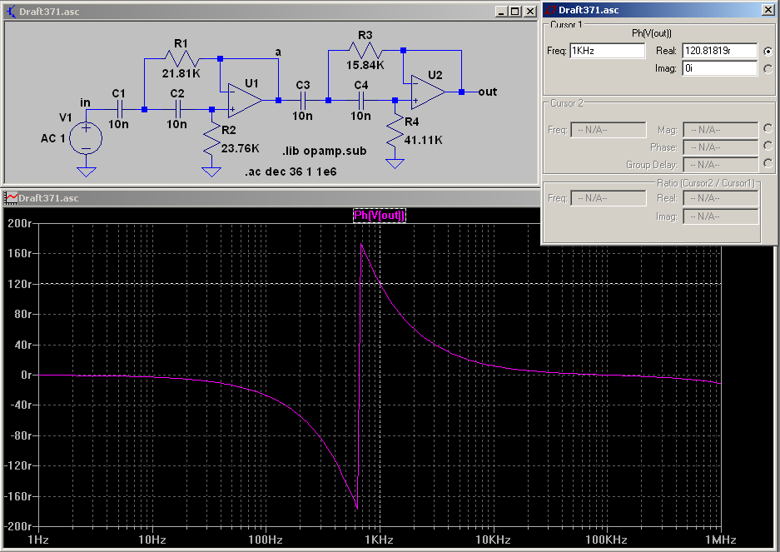Screen dimensions: 780x552
Task: Select resistor R2 symbol
Action: 212,139
